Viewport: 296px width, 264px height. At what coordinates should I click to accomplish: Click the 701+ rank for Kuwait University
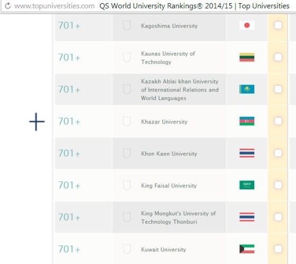[69, 249]
